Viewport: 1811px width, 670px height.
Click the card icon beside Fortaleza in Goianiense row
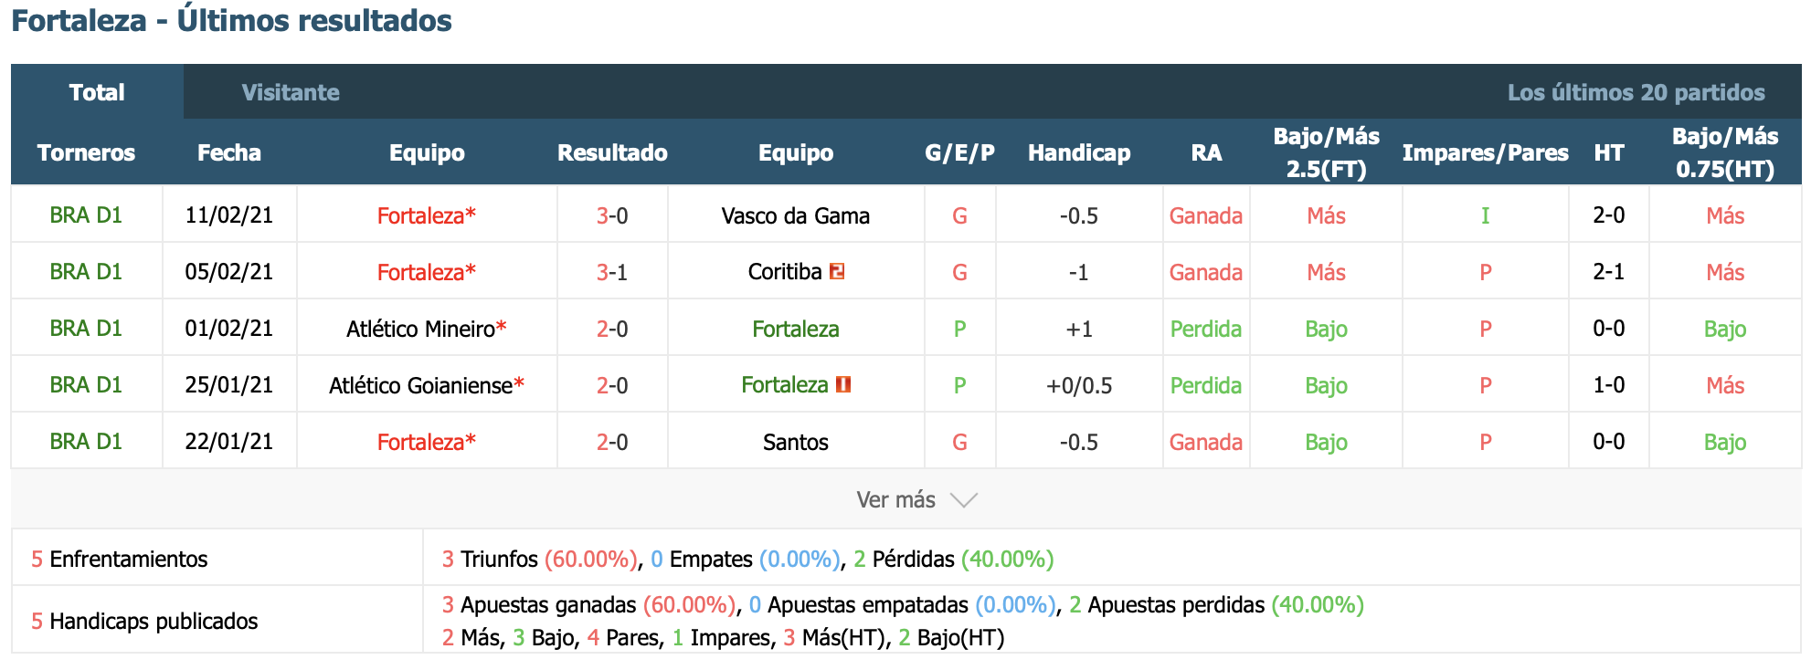coord(843,384)
